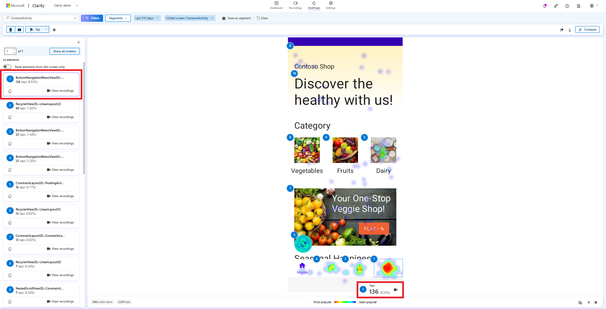View recordings for RecyclerView LinearLayout[1]
This screenshot has height=309, width=606.
pos(61,222)
